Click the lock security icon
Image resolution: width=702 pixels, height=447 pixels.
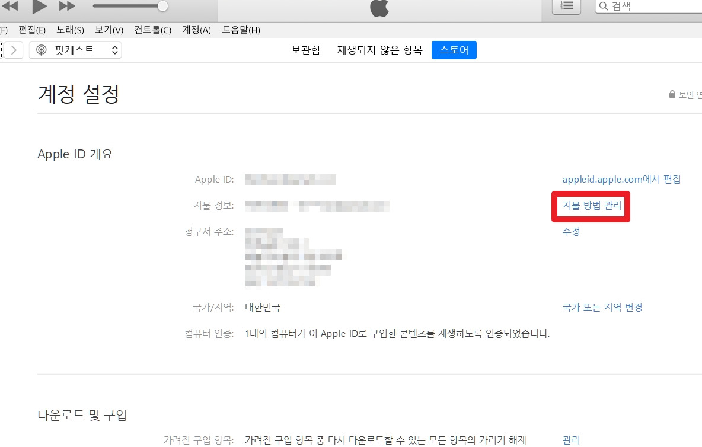(x=672, y=94)
